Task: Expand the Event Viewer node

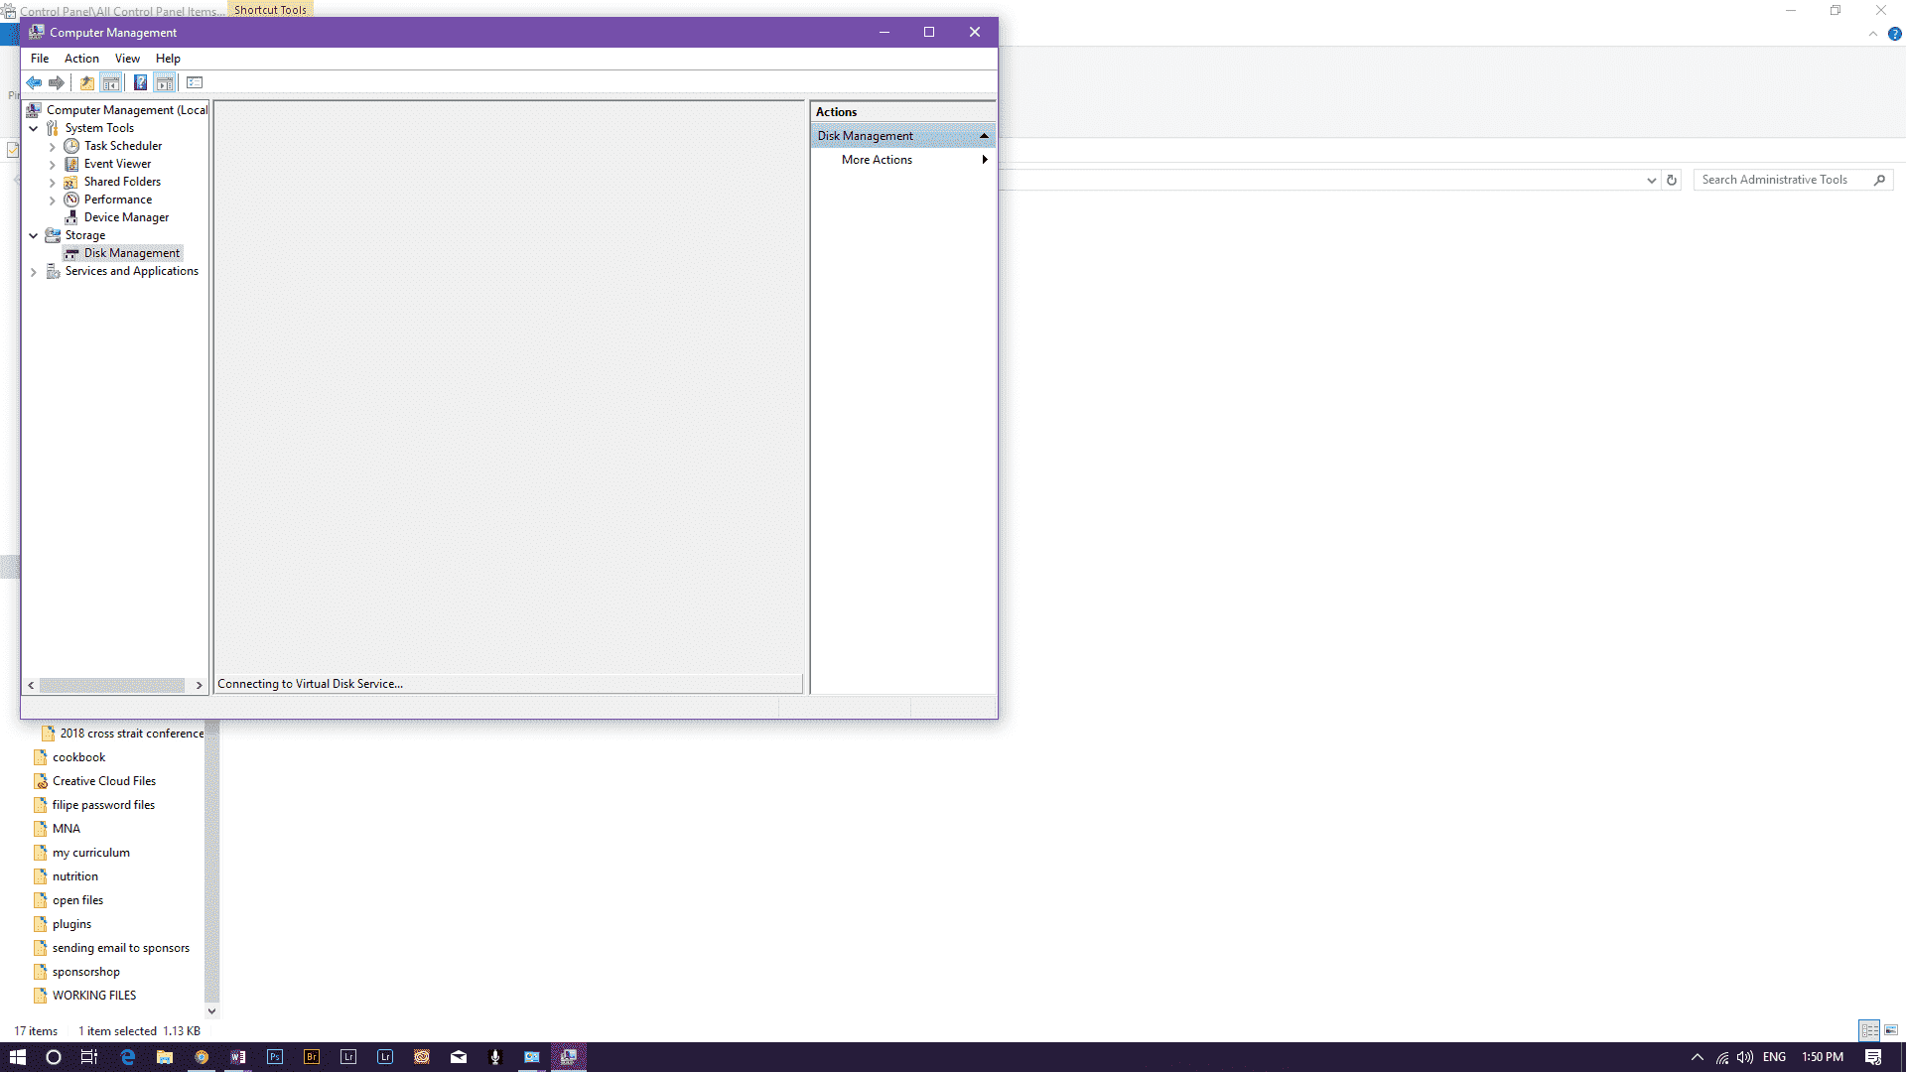Action: tap(53, 165)
